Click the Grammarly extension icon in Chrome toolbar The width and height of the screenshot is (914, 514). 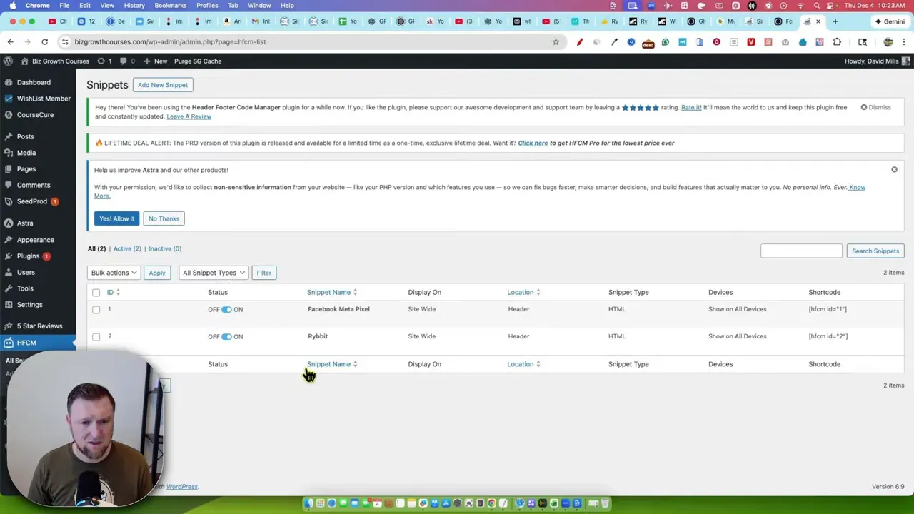pos(665,42)
